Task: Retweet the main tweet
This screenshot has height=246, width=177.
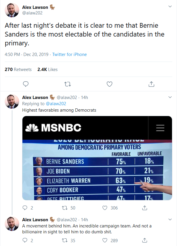Action: point(68,84)
